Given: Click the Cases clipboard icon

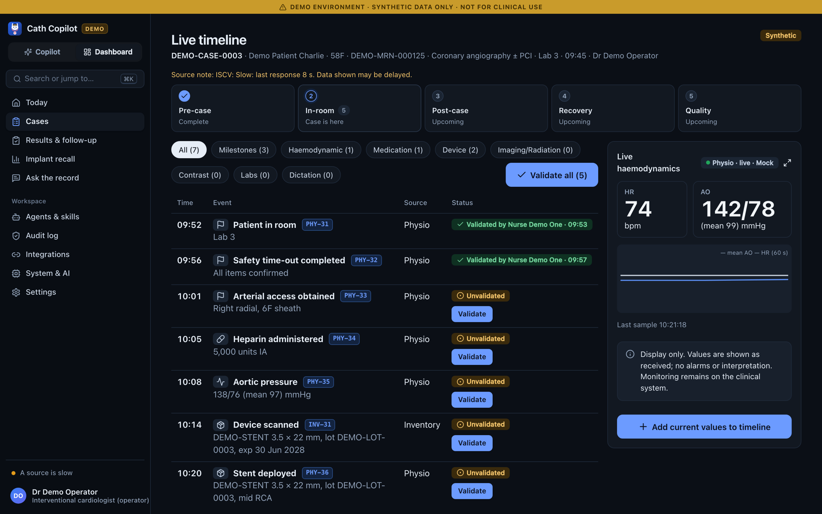Looking at the screenshot, I should point(16,122).
